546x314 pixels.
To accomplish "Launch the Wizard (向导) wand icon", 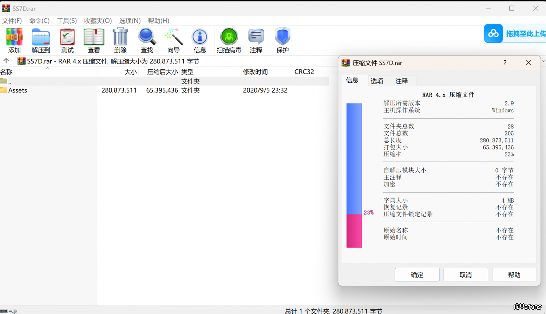I will pyautogui.click(x=174, y=37).
